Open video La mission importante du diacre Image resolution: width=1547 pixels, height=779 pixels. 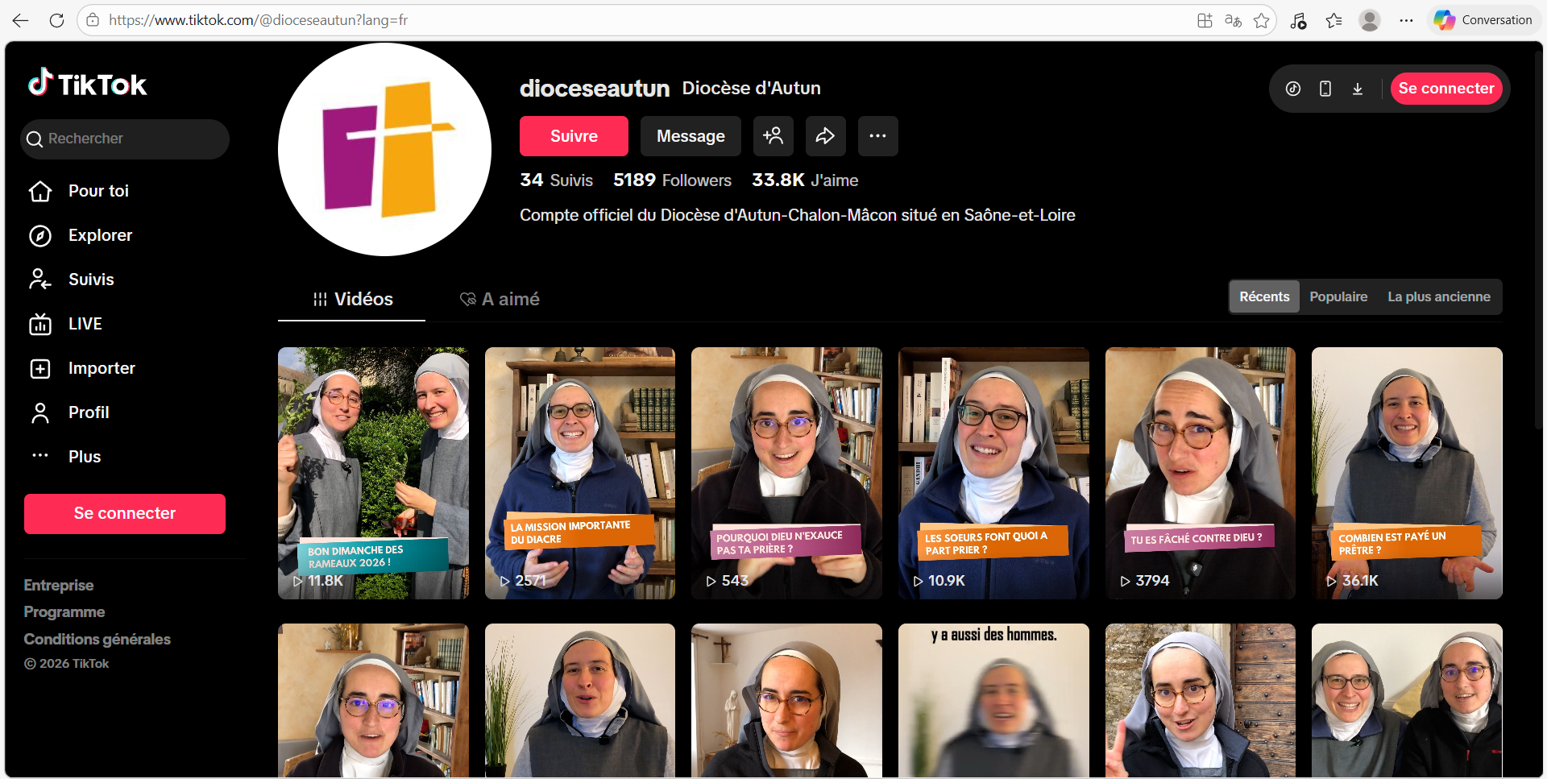(580, 473)
